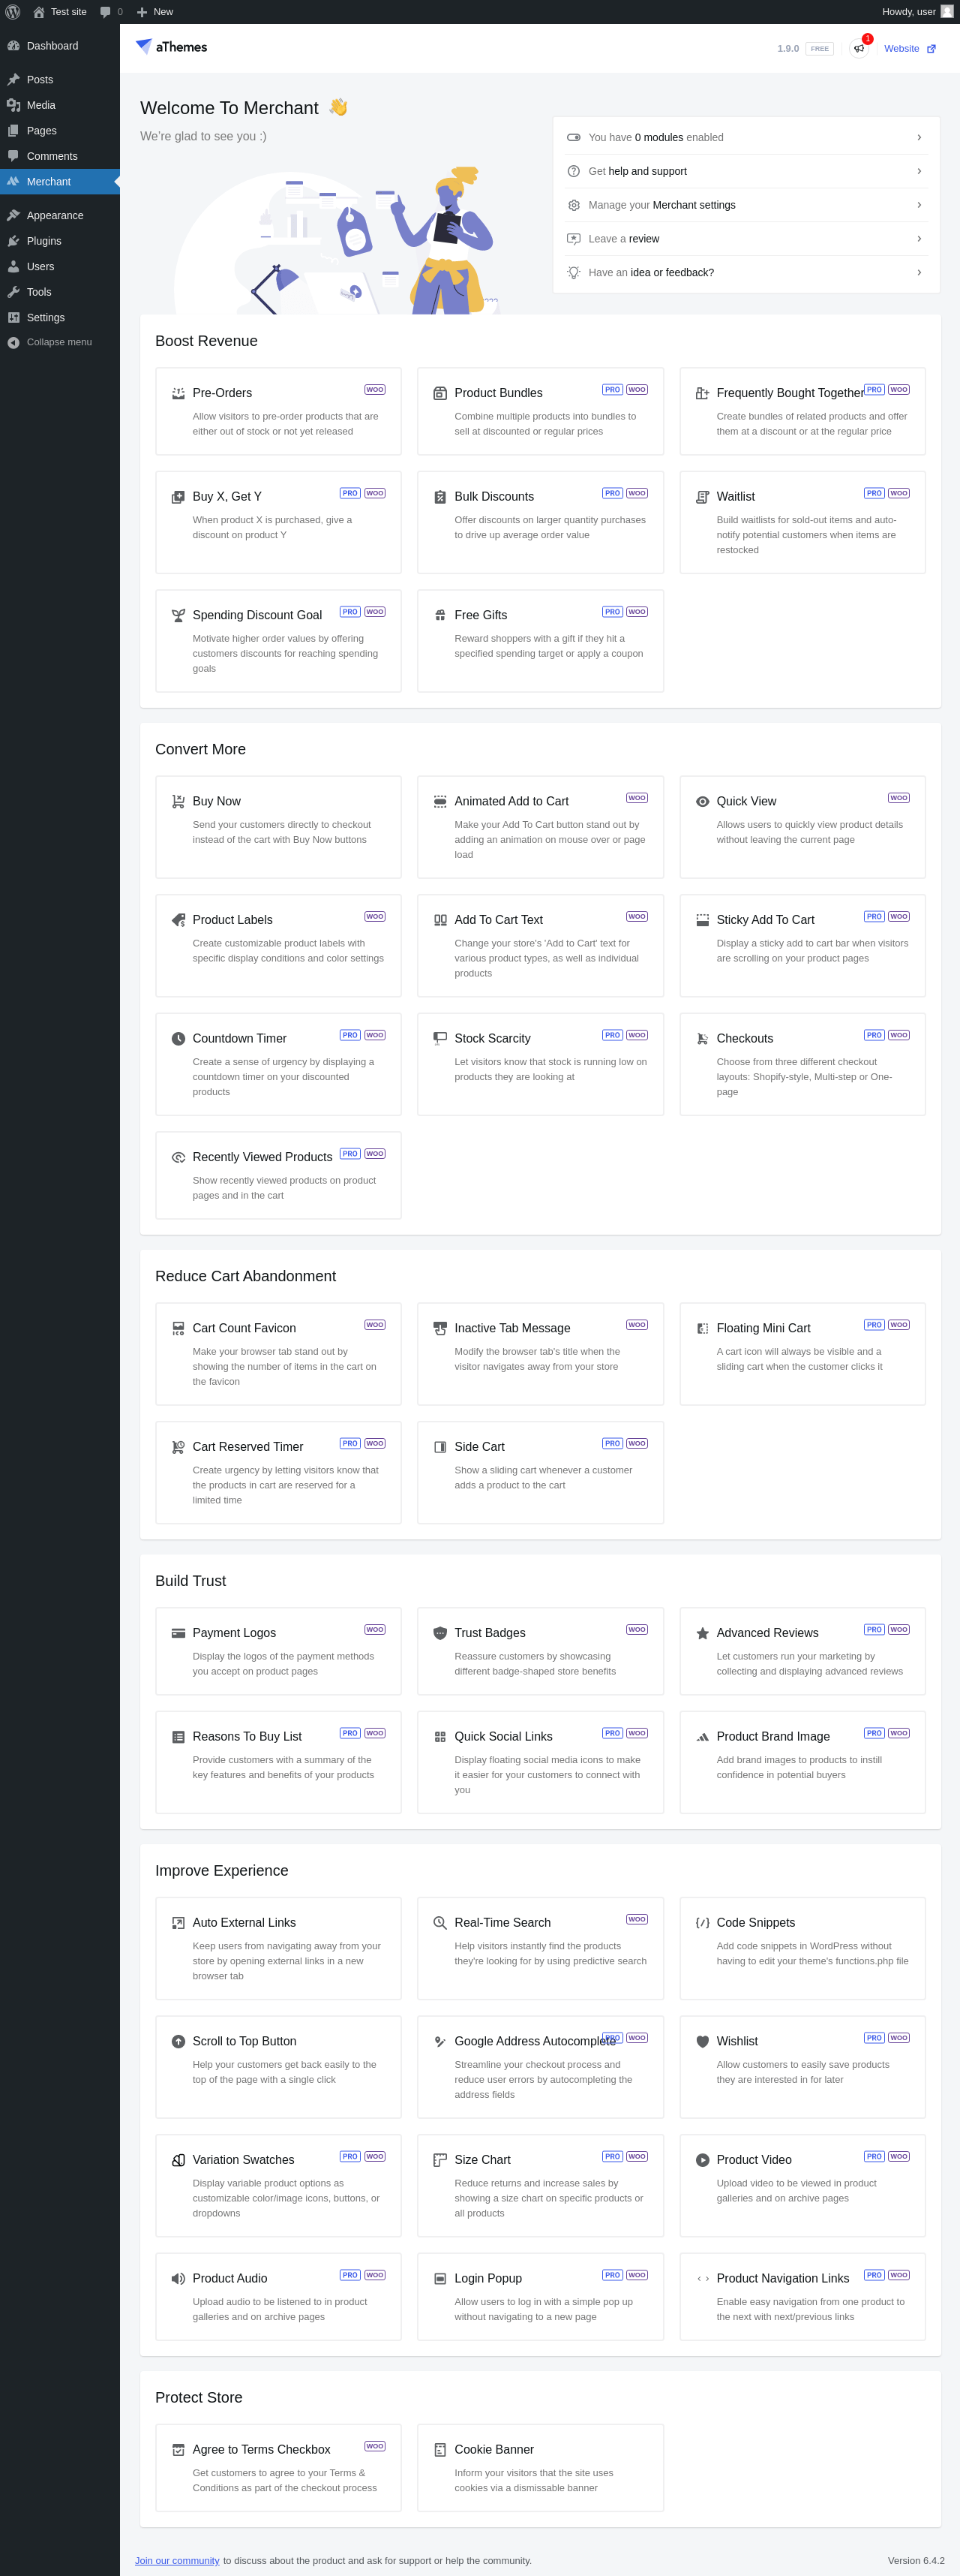Open the help and support chevron
960x2576 pixels.
point(918,171)
